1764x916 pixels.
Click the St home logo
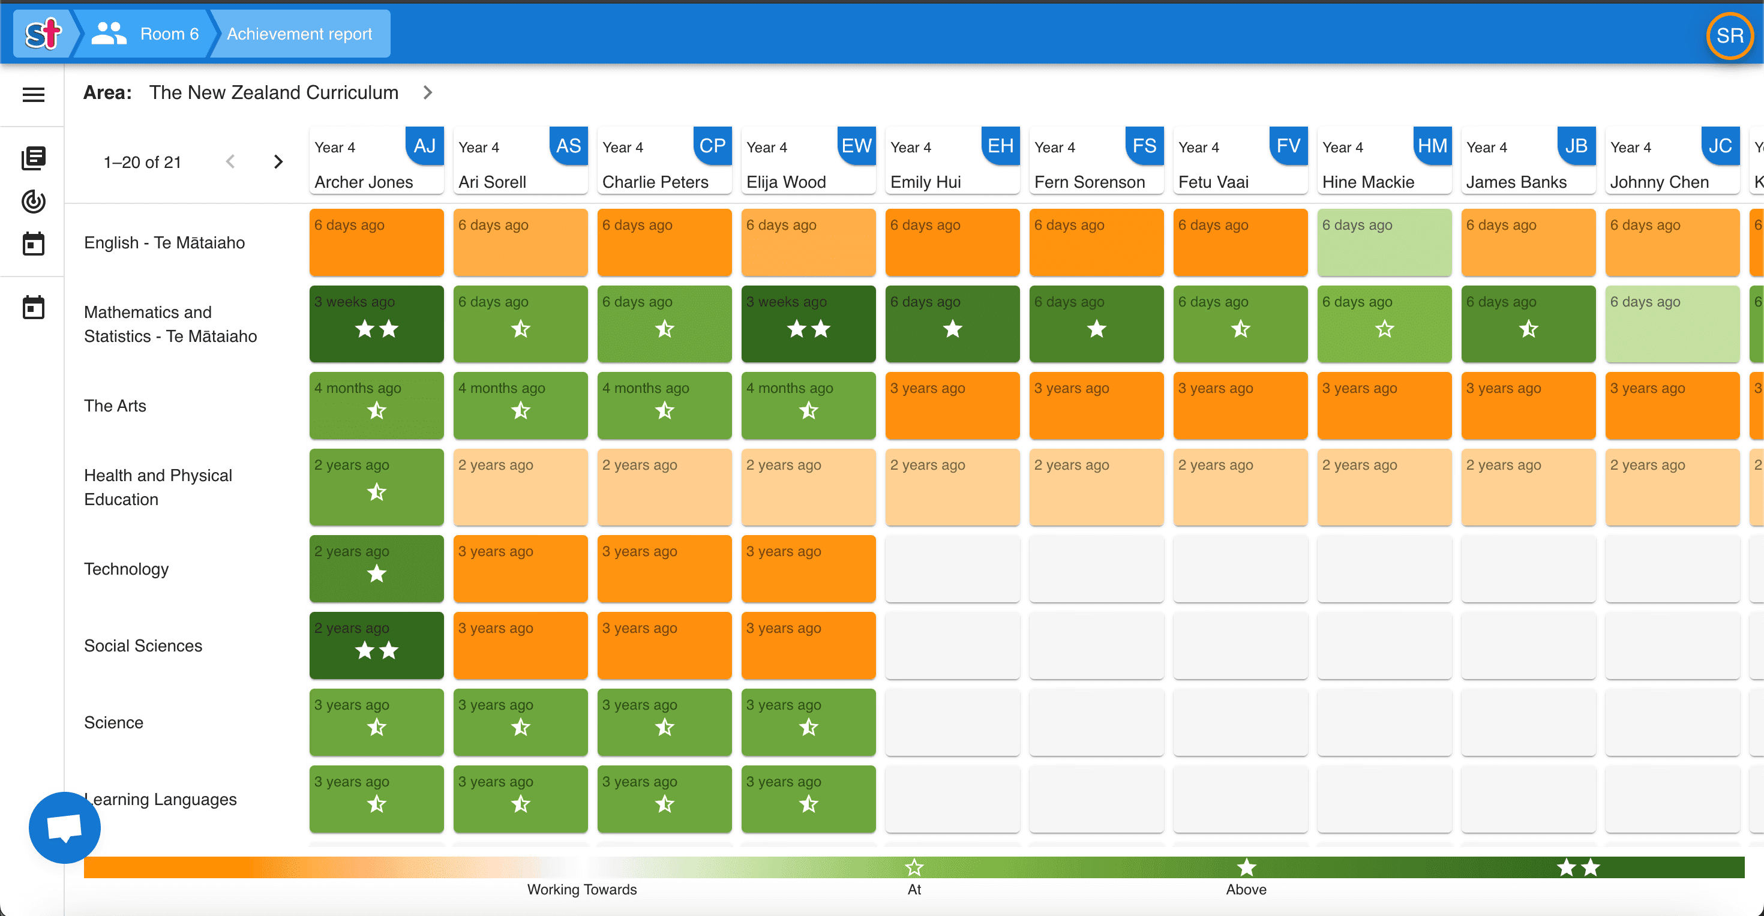[43, 34]
